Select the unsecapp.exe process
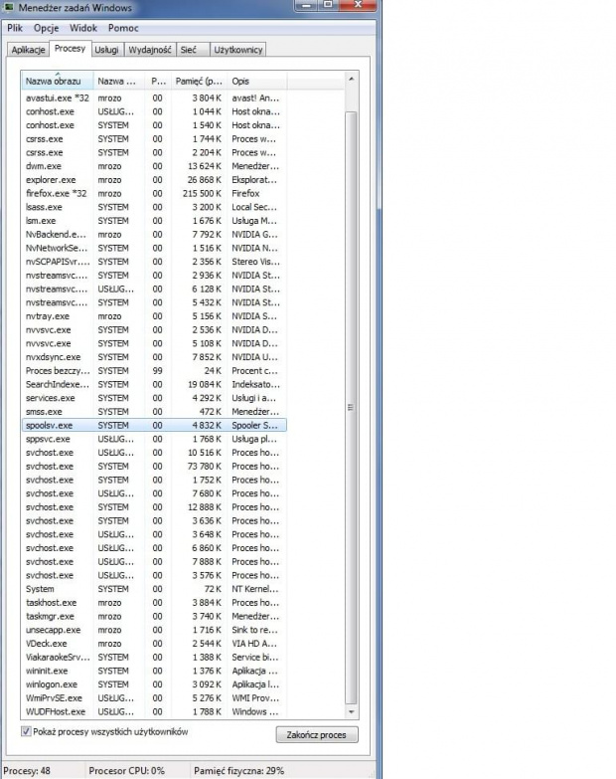The image size is (616, 779). tap(154, 630)
